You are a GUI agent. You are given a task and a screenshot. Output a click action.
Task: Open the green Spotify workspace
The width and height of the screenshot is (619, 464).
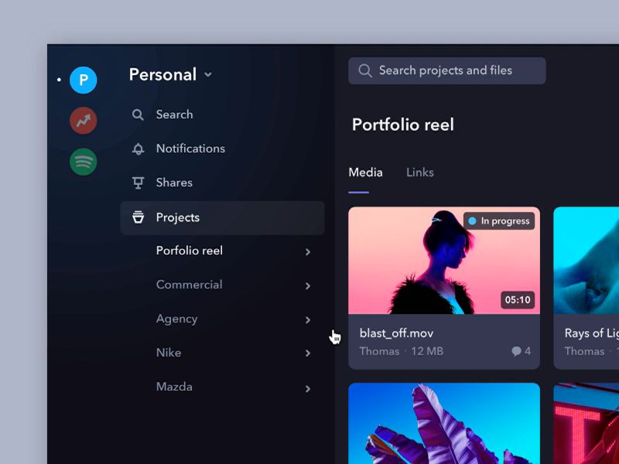[84, 162]
